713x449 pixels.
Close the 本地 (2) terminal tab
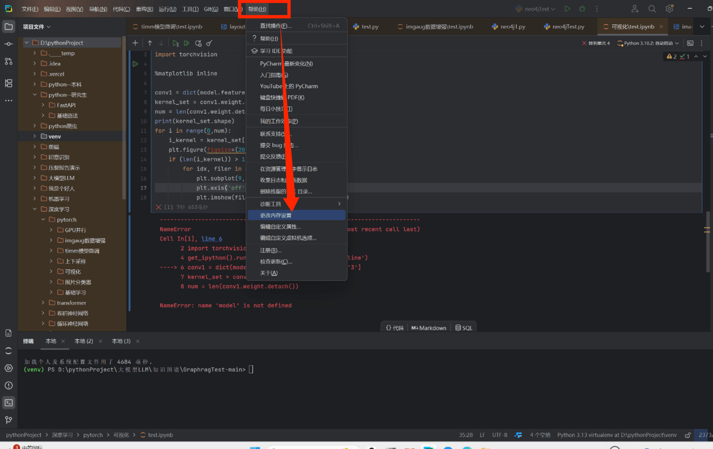click(101, 341)
